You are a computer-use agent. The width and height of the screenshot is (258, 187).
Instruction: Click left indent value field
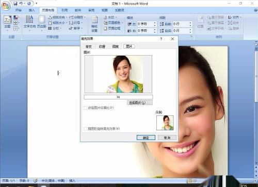[x=146, y=24]
